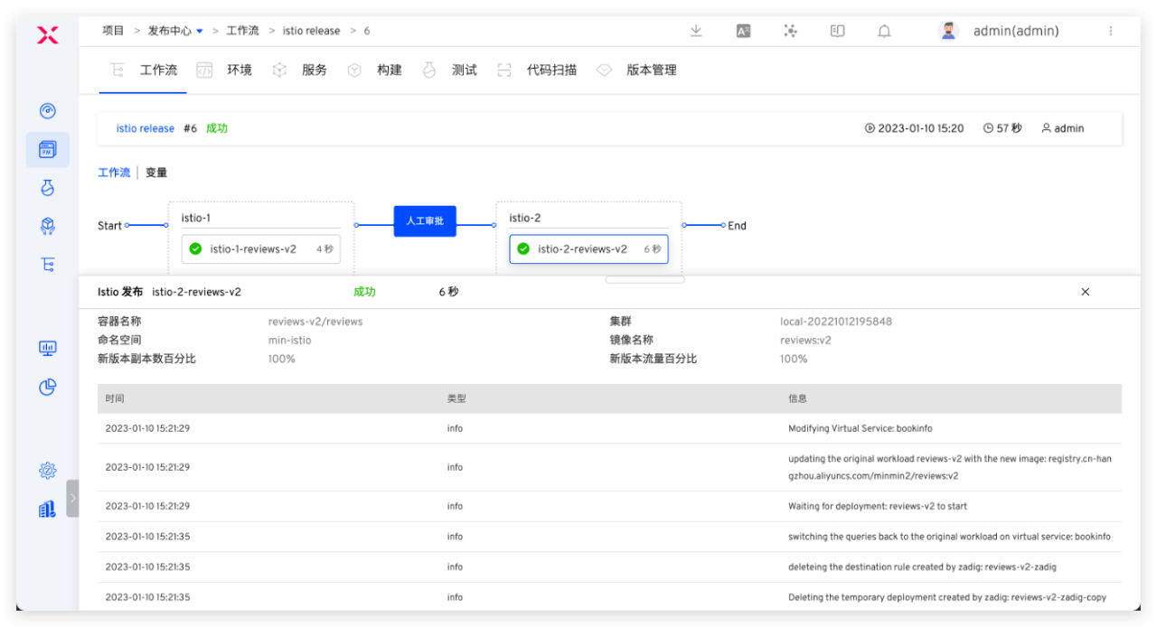1157x627 pixels.
Task: Select the 变量 sub-tab
Action: [156, 173]
